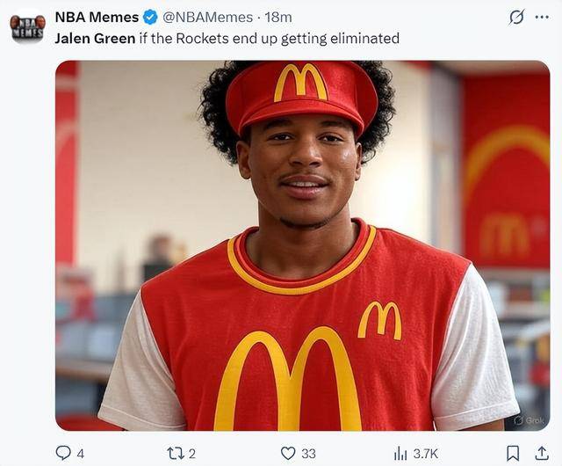This screenshot has height=466, width=562.
Task: Click the like count of 33
Action: coord(308,454)
